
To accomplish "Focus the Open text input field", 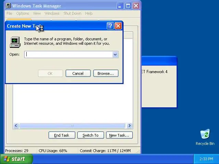I will 68,55.
